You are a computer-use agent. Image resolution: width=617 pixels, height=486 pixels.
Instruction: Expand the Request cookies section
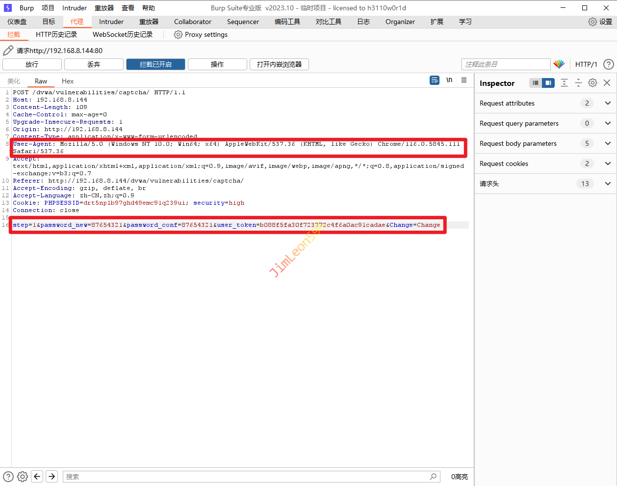coord(608,163)
